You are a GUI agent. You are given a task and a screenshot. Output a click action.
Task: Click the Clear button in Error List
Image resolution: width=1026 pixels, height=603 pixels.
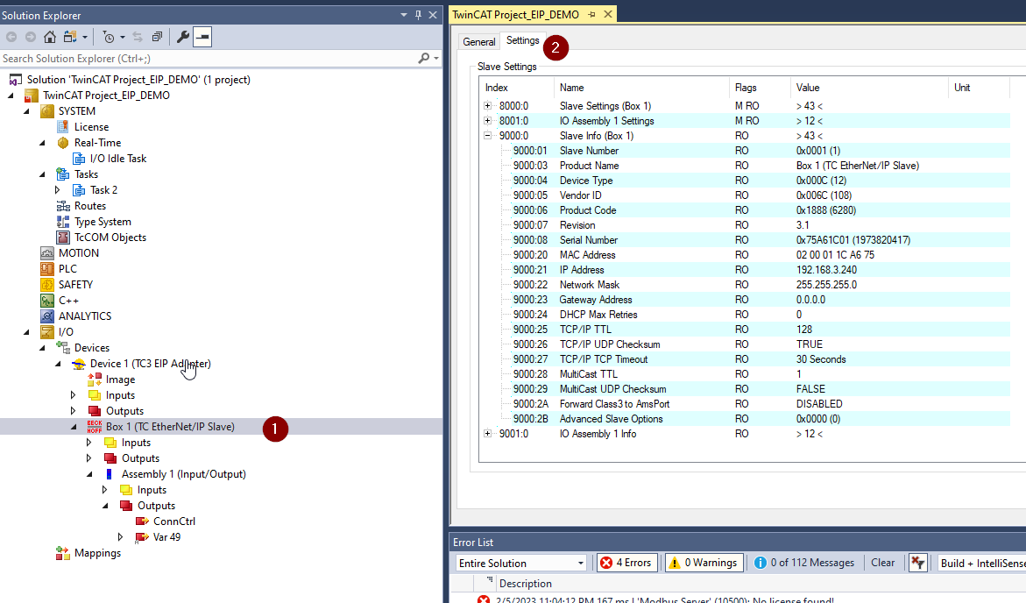(882, 563)
